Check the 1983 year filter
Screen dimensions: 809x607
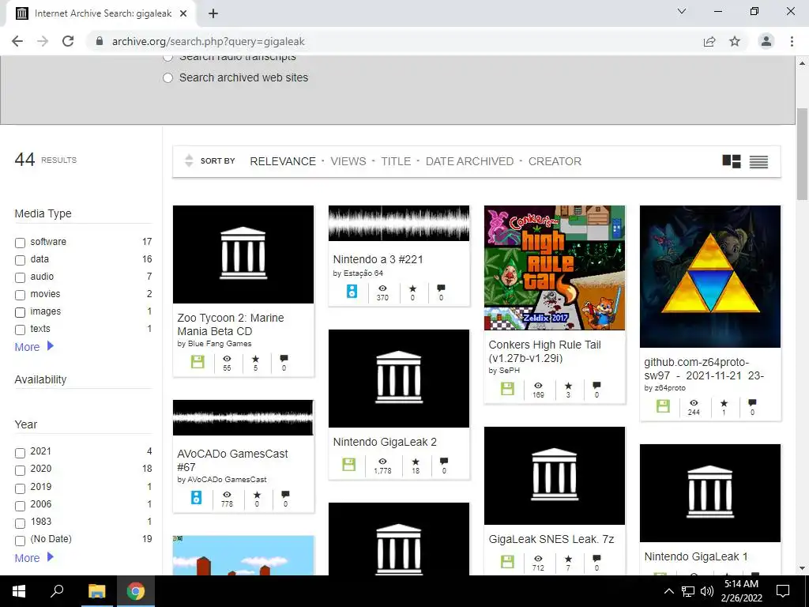pyautogui.click(x=20, y=523)
